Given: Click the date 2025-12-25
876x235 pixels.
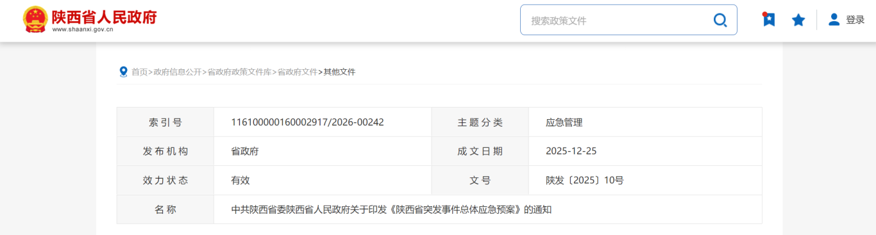Looking at the screenshot, I should coord(571,152).
